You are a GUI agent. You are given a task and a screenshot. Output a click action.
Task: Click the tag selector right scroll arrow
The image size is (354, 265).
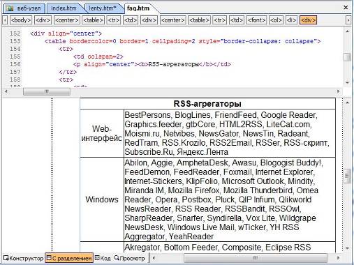[348, 20]
